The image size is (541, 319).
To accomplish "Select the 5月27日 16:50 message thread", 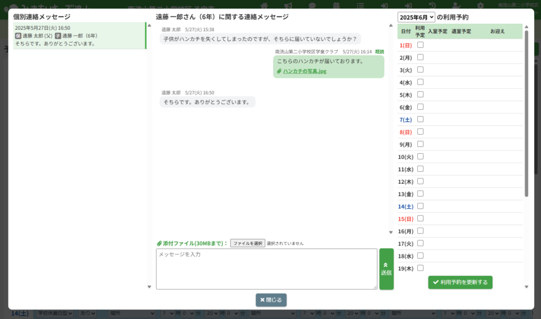I will 79,36.
